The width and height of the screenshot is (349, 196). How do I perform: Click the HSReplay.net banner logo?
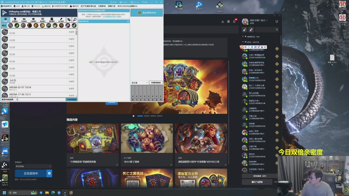click(x=4, y=13)
